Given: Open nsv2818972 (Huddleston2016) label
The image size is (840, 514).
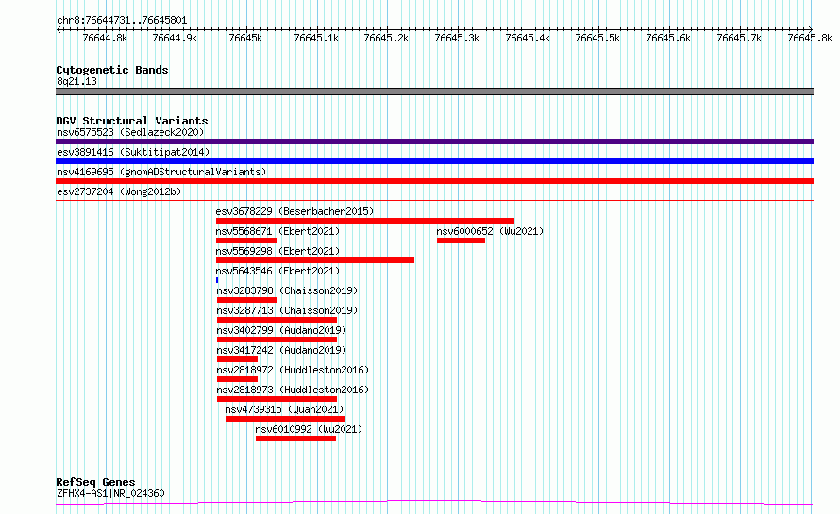Looking at the screenshot, I should point(293,370).
